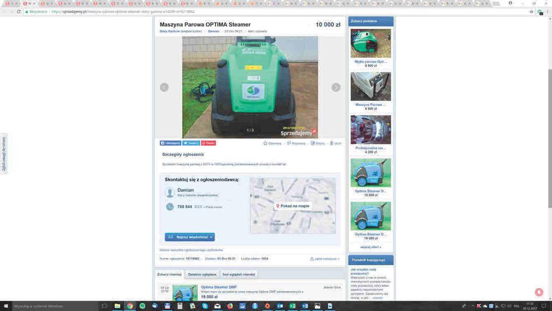Open Spotify taskbar icon

point(142,306)
